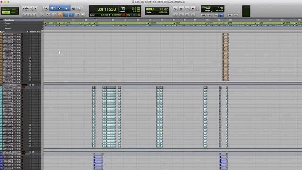This screenshot has height=170, width=302.
Task: Toggle Count Off in transport display
Action: point(206,7)
